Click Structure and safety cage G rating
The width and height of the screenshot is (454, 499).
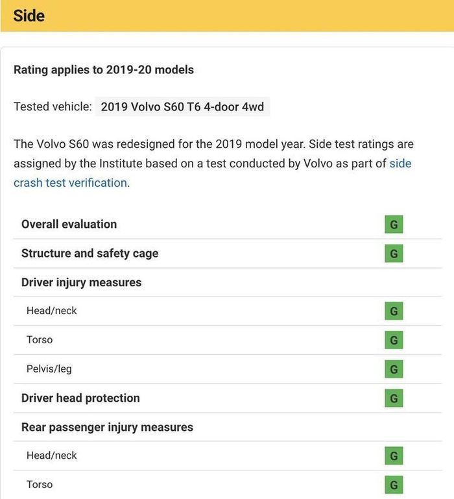coord(393,253)
